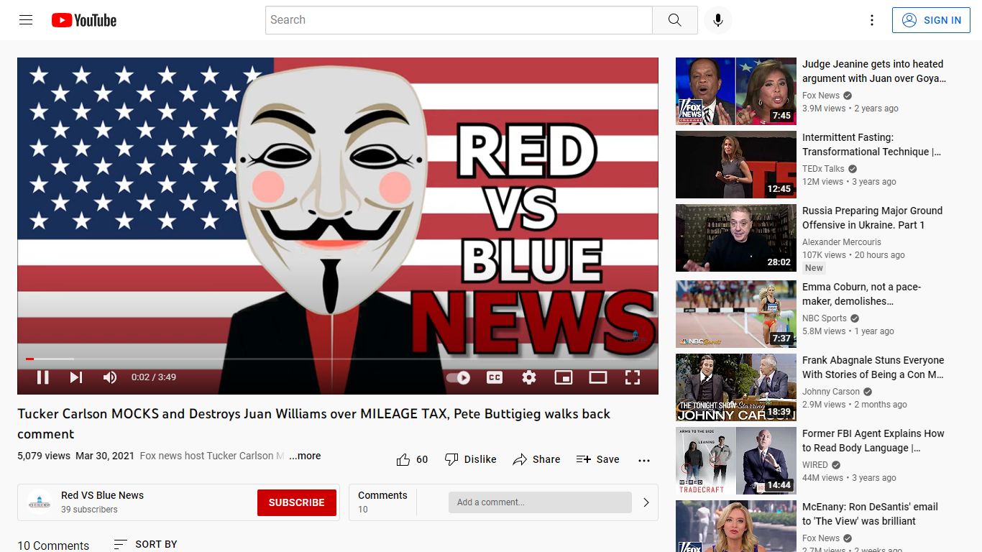Toggle closed captions CC
Screen dimensions: 982x552
495,377
